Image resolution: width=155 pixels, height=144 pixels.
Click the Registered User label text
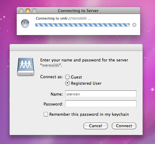pyautogui.click(x=86, y=83)
